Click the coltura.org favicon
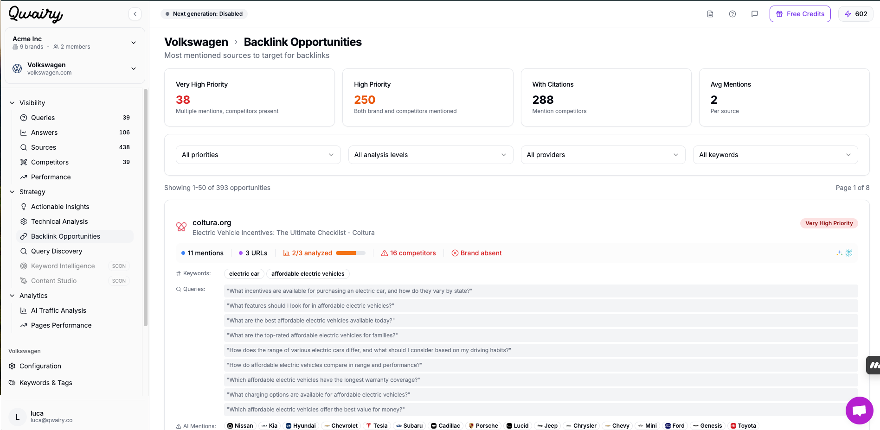This screenshot has height=430, width=880. 181,227
